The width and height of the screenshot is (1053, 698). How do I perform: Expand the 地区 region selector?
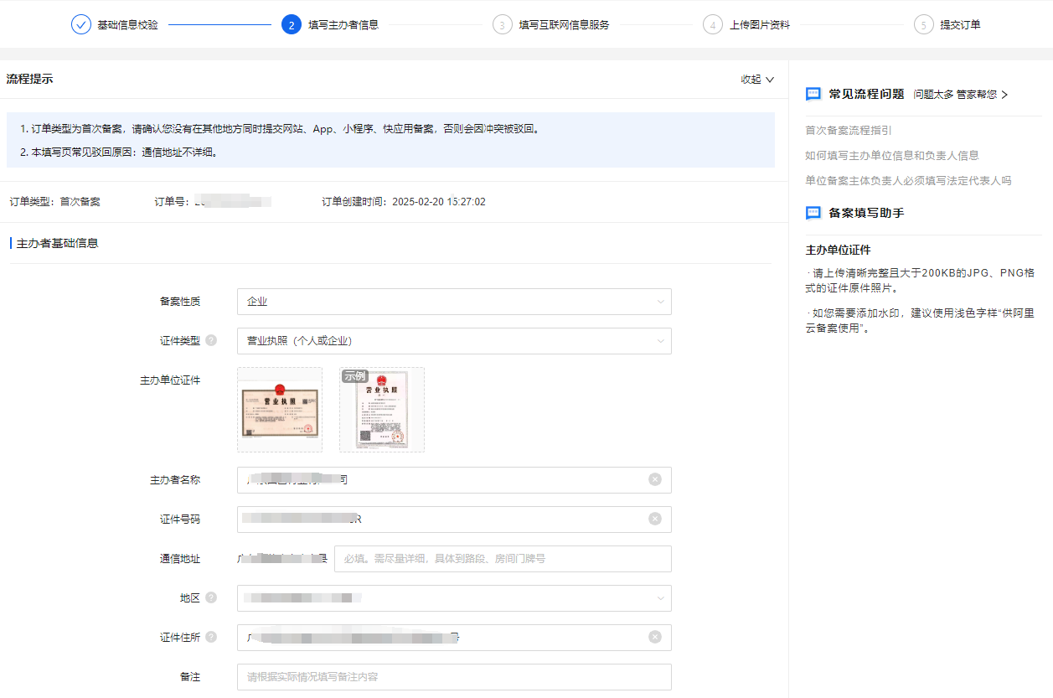point(454,598)
